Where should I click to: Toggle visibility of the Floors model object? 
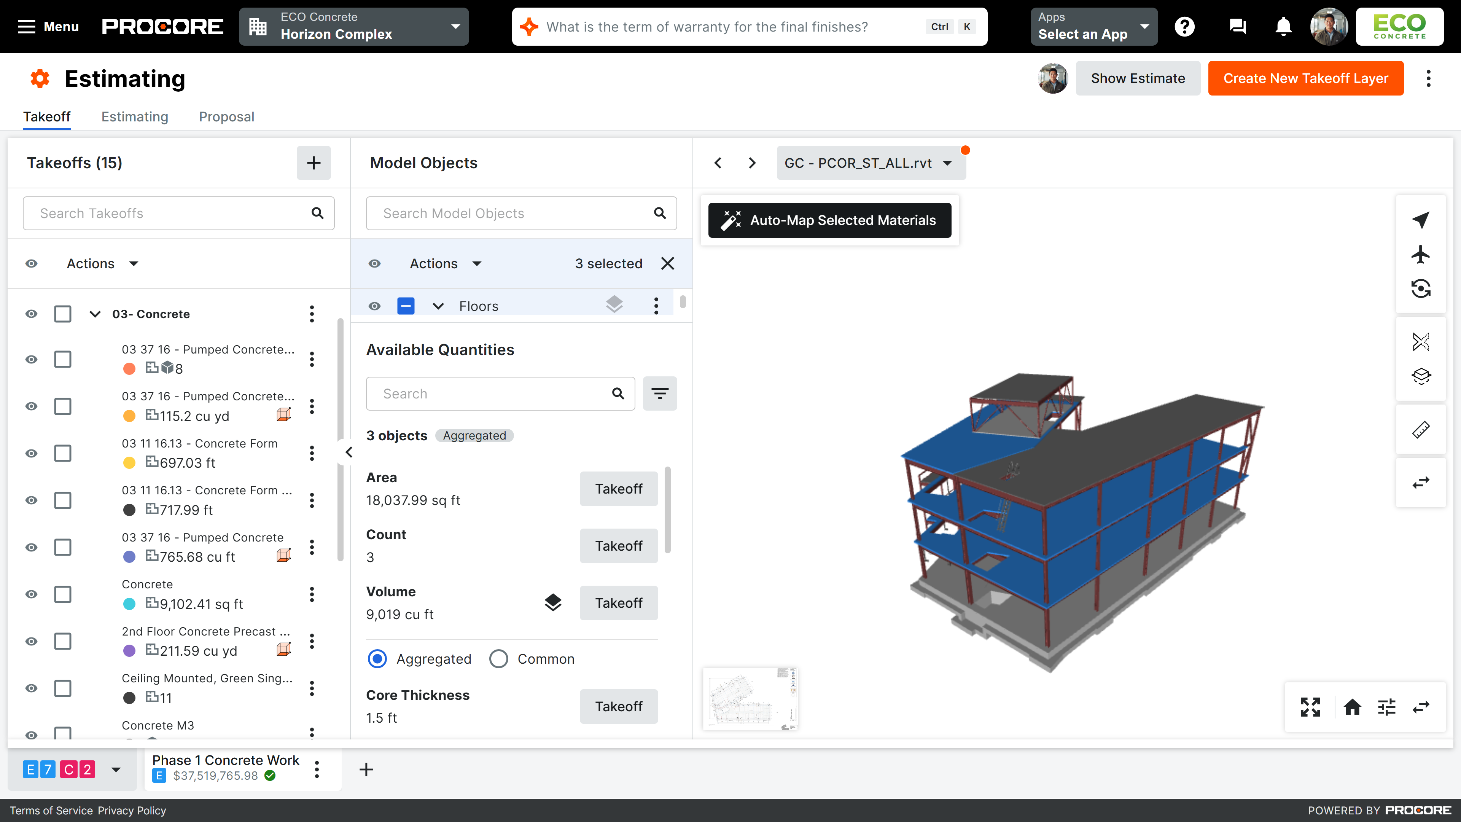374,306
